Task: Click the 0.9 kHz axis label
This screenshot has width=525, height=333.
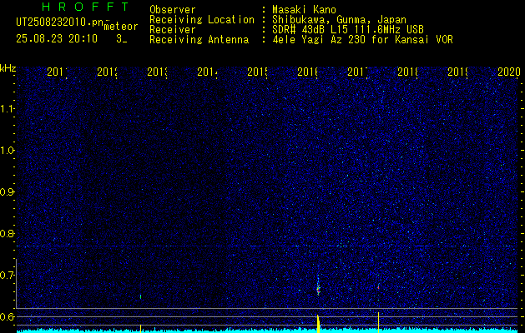Action: pyautogui.click(x=7, y=192)
